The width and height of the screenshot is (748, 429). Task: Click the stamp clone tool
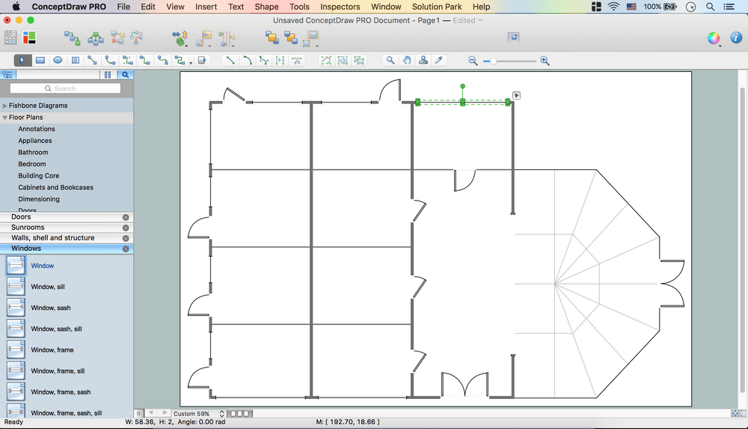pos(423,61)
